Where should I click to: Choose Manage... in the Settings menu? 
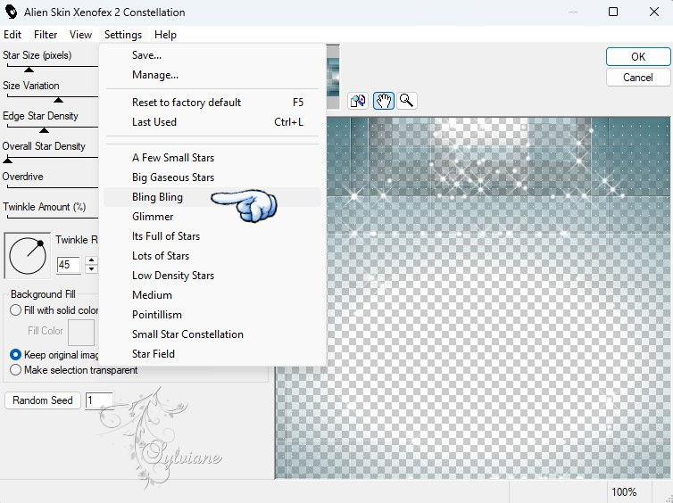pos(212,75)
